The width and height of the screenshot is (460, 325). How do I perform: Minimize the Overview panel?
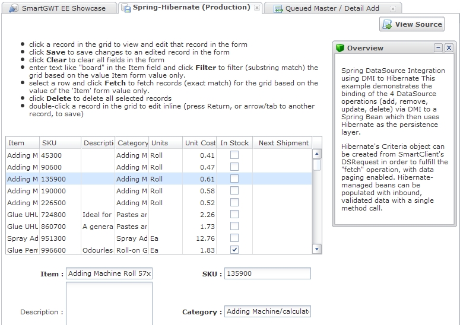[438, 48]
